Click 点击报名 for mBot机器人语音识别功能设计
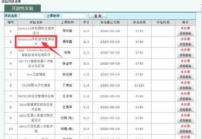 click(185, 121)
